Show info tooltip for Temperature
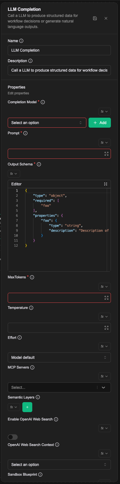Image resolution: width=120 pixels, height=484 pixels. [31, 308]
